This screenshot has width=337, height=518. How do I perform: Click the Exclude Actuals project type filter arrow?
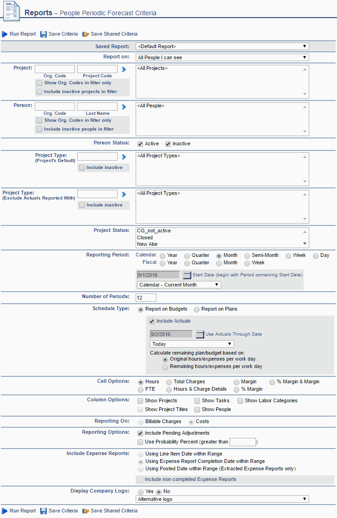(x=124, y=194)
